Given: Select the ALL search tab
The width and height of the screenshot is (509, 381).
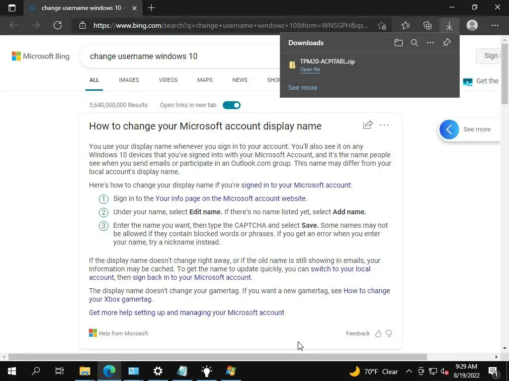Looking at the screenshot, I should 94,80.
